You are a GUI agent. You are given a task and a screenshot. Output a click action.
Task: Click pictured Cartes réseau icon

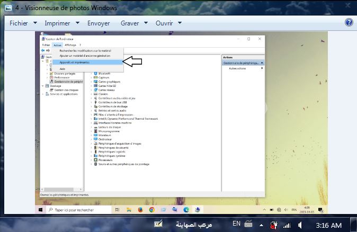(96, 90)
